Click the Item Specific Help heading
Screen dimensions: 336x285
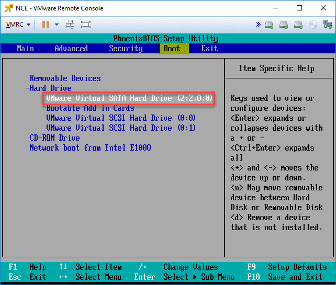276,69
